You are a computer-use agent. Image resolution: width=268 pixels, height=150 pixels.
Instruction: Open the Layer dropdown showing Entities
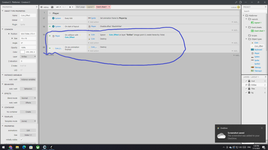click(x=28, y=57)
